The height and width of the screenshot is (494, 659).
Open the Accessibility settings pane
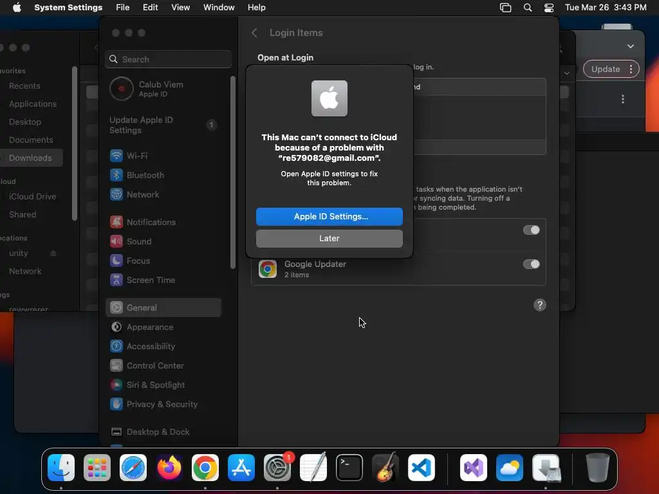click(x=164, y=347)
